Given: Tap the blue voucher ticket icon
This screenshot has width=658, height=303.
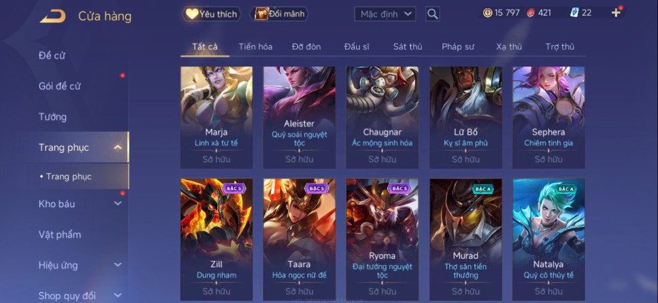Looking at the screenshot, I should point(574,13).
